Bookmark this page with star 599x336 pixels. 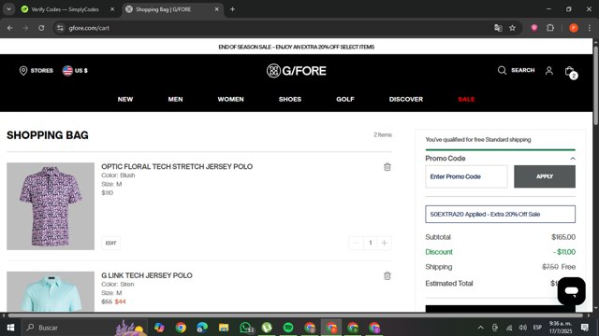click(512, 28)
